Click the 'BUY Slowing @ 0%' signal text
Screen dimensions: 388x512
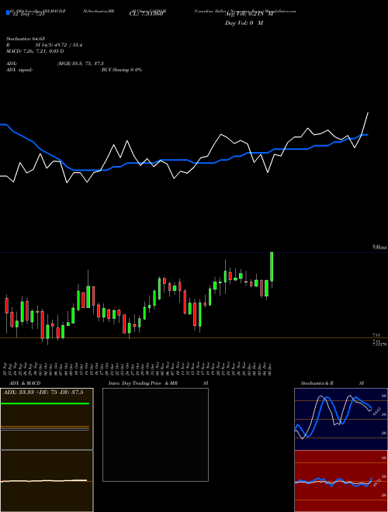tap(122, 70)
